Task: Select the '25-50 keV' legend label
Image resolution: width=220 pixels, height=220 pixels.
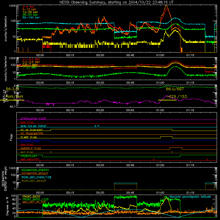Action: [30, 15]
